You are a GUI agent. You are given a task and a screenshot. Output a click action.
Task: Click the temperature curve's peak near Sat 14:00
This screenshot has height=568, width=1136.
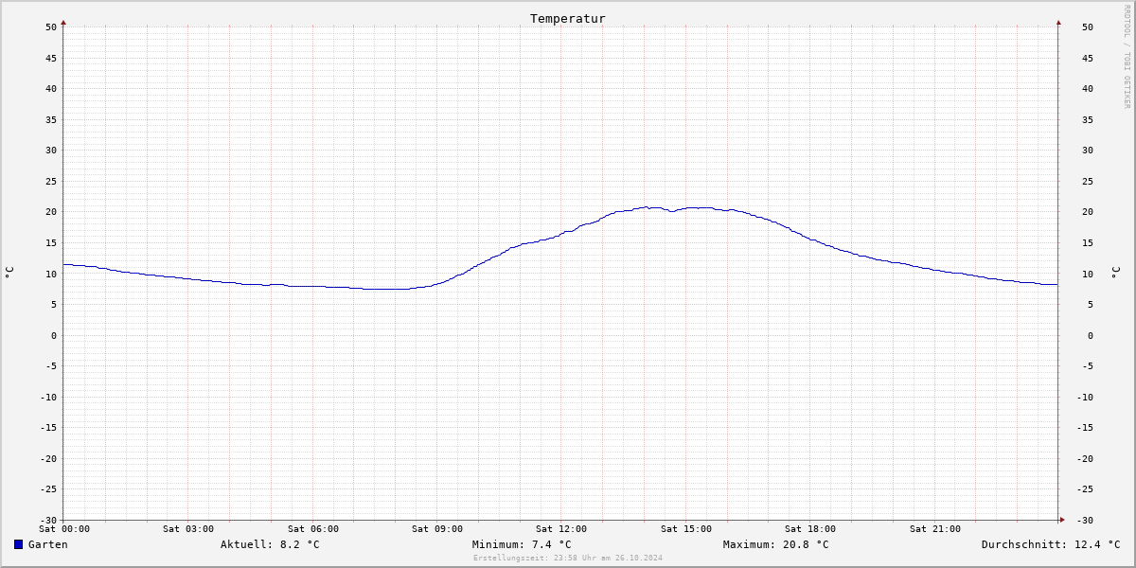(647, 207)
